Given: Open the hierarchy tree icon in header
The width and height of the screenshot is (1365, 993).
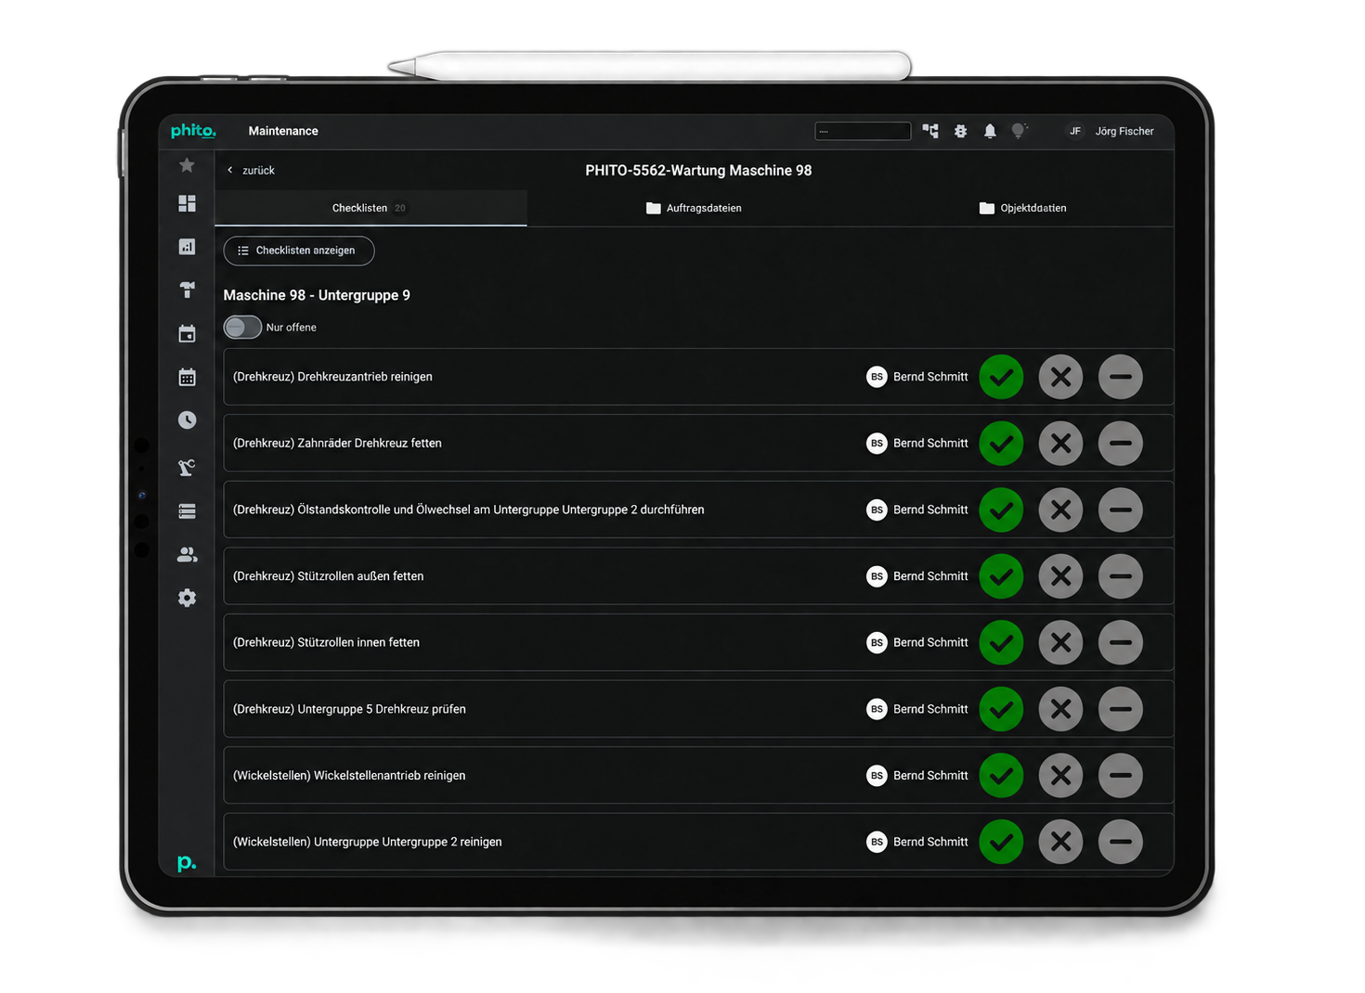Looking at the screenshot, I should (930, 131).
